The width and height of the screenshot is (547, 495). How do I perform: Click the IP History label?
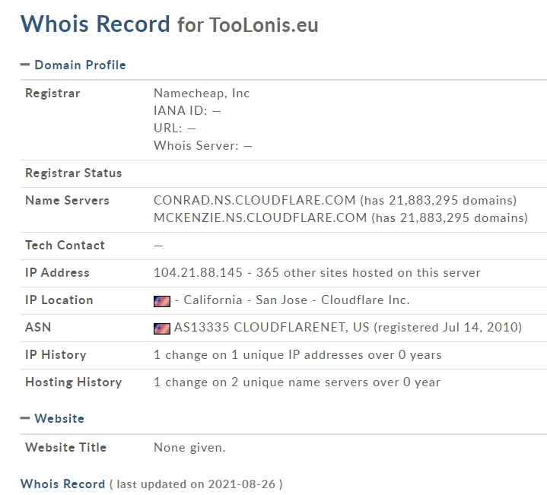[x=56, y=355]
